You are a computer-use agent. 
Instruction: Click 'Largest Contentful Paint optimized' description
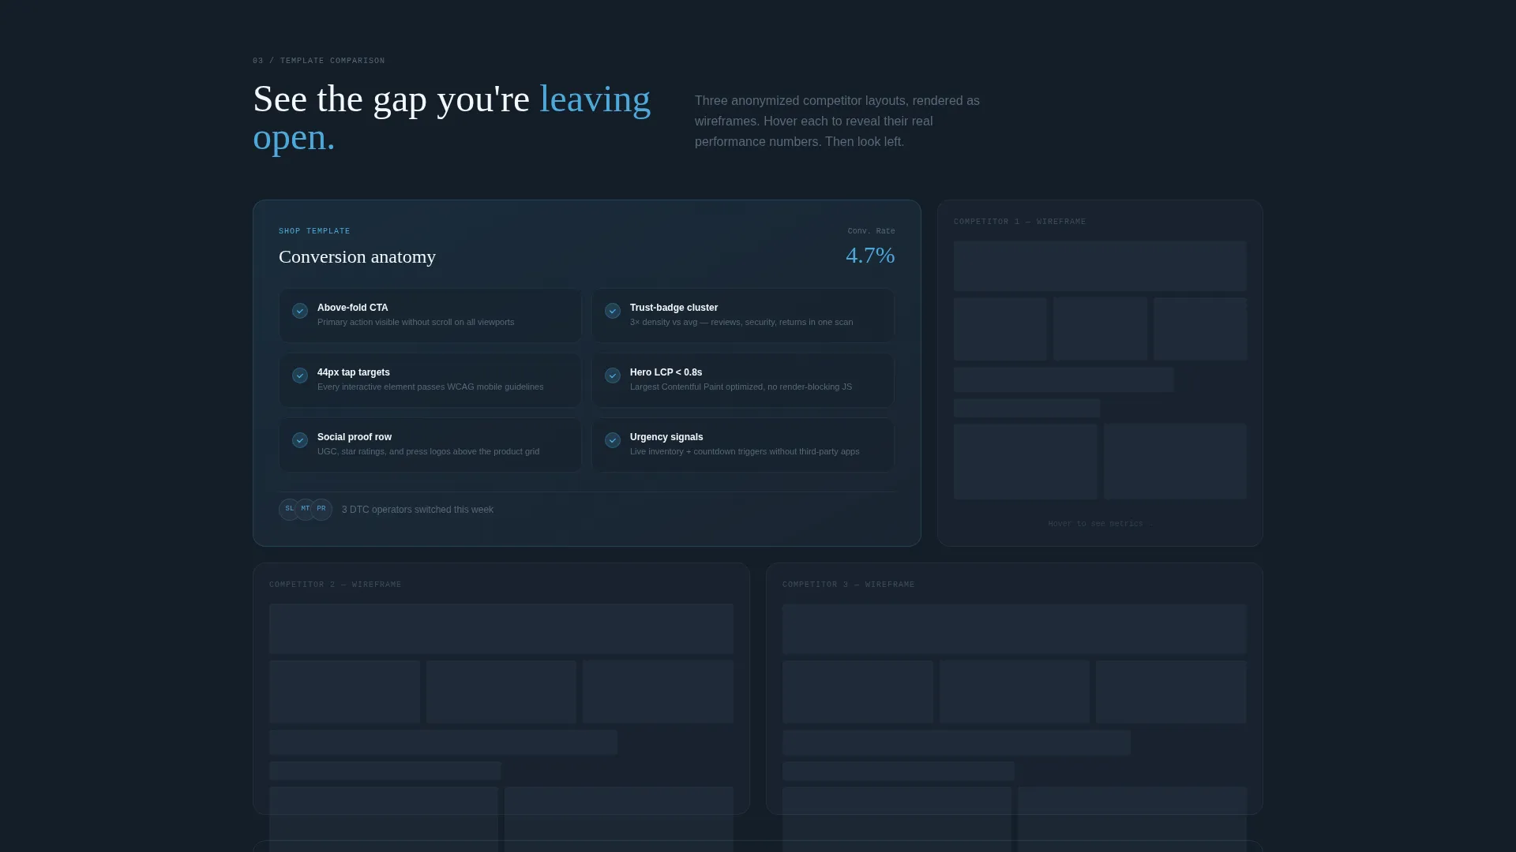741,387
